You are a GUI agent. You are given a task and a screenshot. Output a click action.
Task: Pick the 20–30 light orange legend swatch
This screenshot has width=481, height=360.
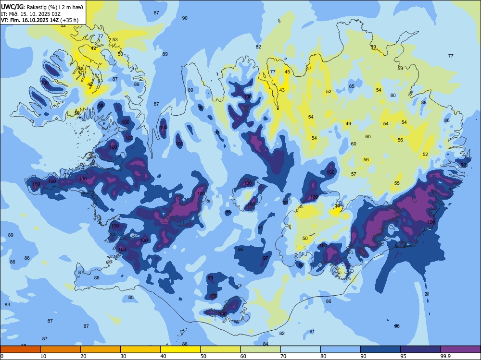[x=101, y=349]
